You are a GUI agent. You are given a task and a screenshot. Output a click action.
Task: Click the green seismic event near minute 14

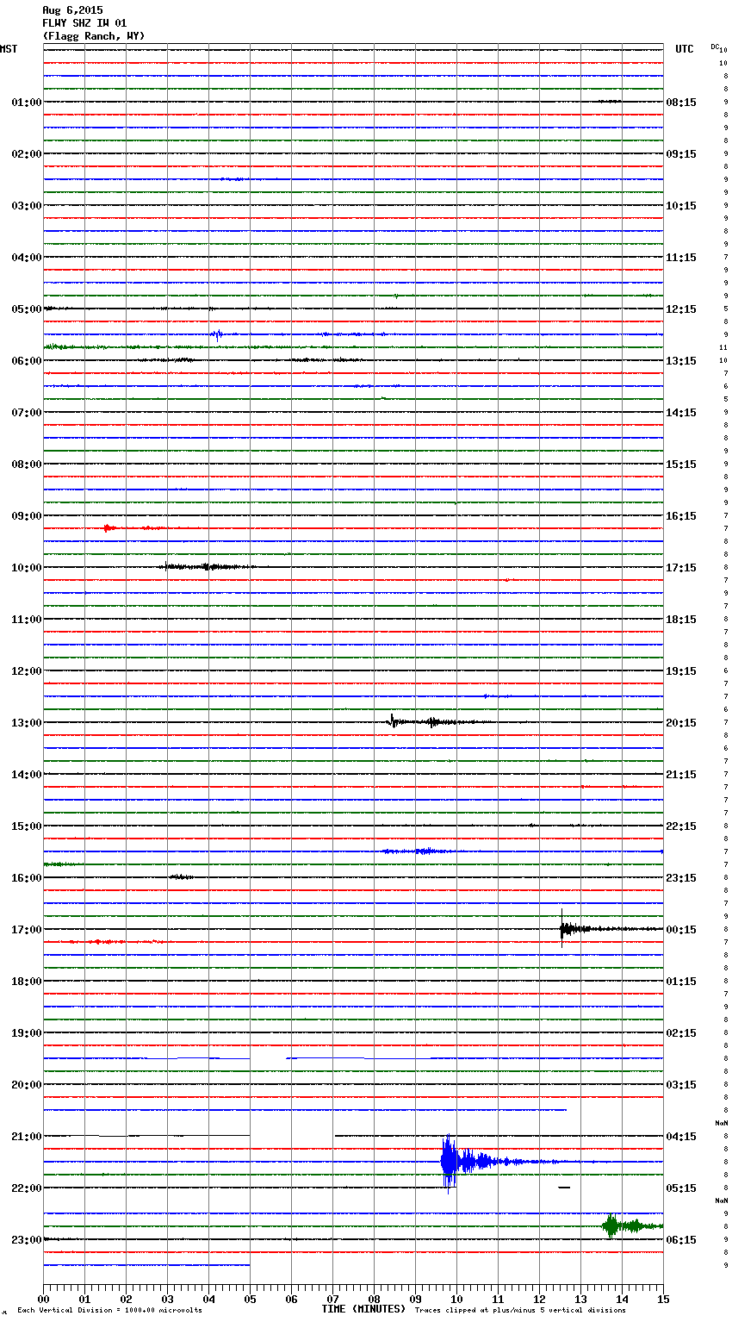612,1225
